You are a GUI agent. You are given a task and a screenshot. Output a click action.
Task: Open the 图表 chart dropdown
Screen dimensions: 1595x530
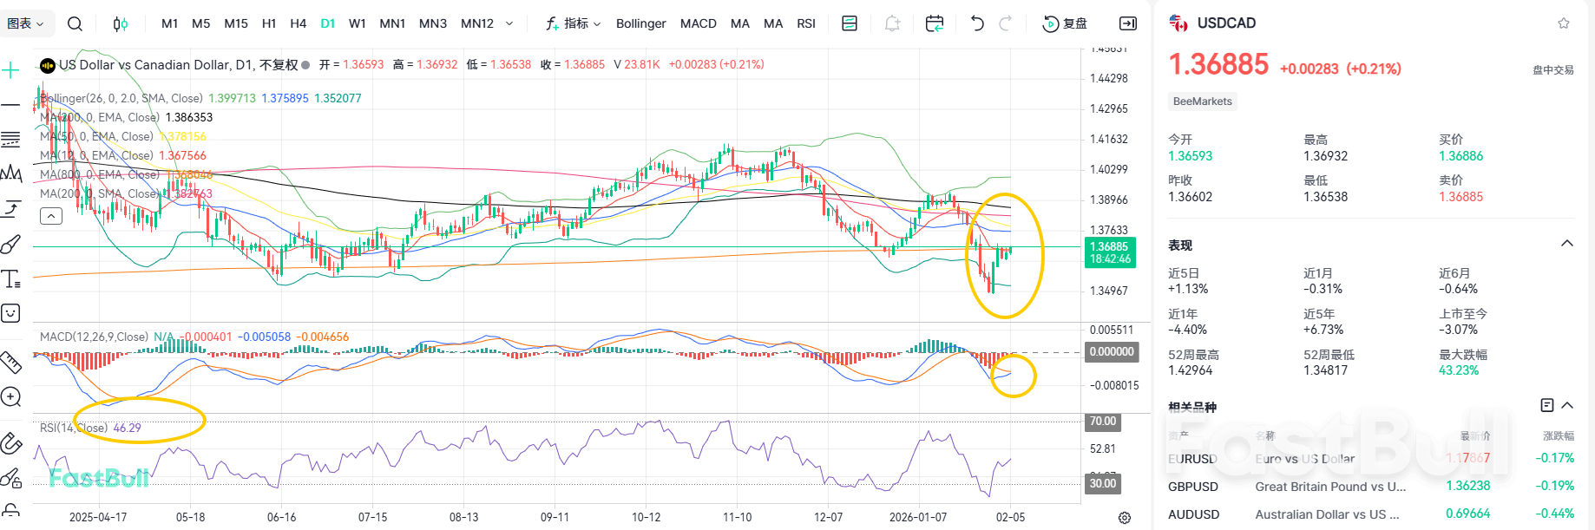tap(25, 23)
